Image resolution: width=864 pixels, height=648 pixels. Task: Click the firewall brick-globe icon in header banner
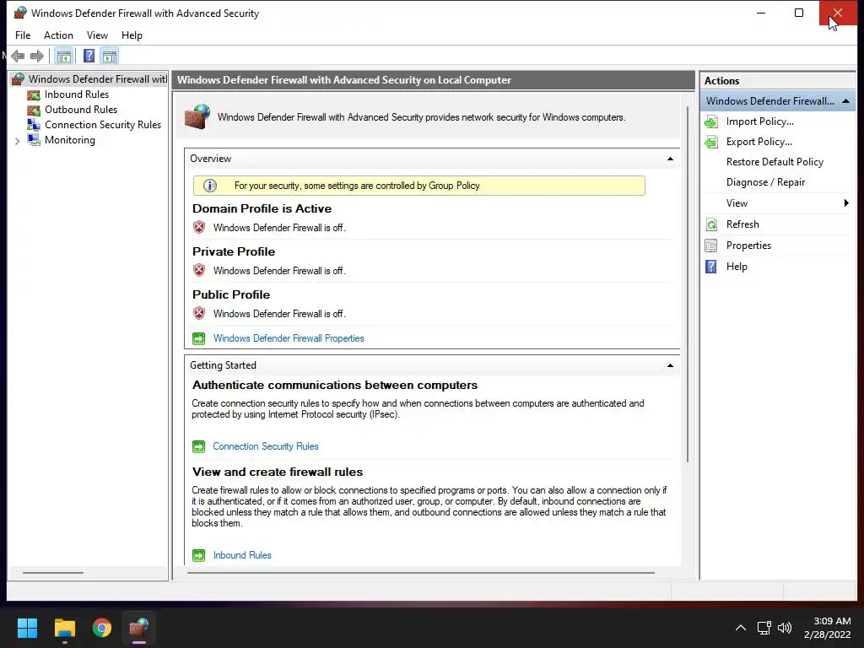pos(197,116)
